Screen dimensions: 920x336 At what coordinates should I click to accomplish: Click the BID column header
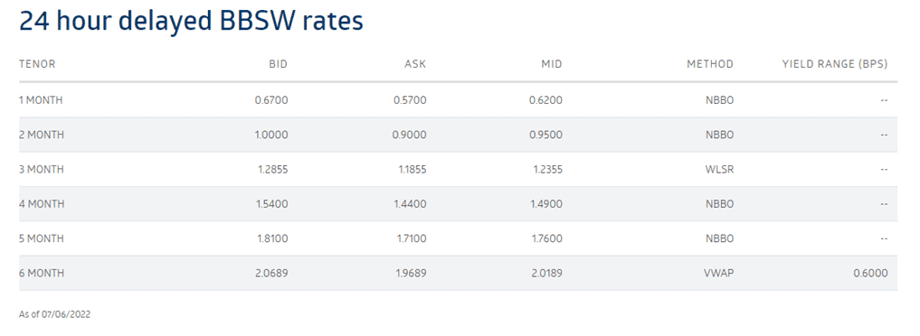[279, 64]
